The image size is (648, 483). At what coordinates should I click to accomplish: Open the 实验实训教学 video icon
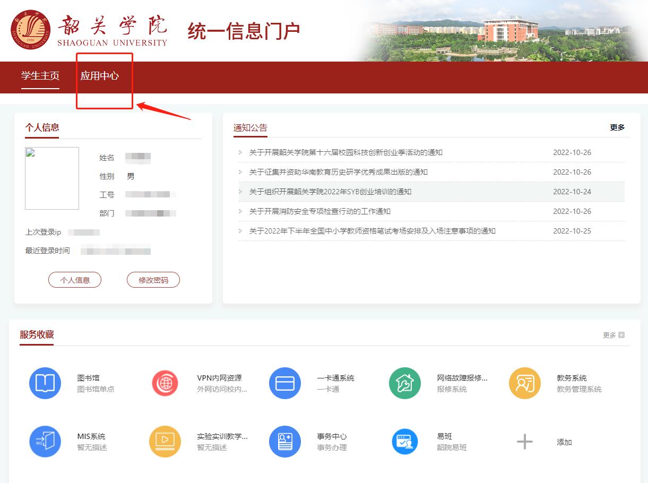[165, 442]
